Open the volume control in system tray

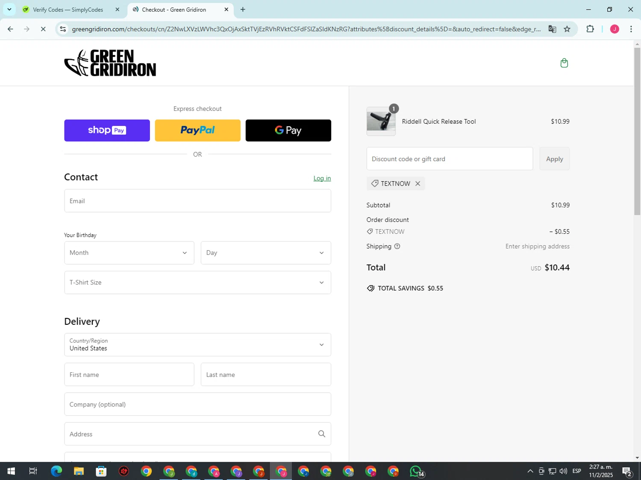[x=563, y=471]
